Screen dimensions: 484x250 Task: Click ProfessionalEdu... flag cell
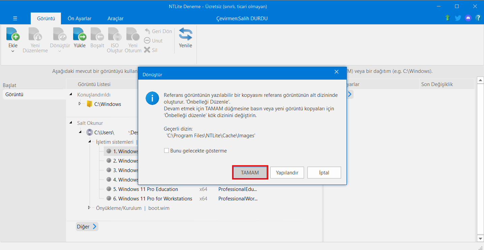pos(238,189)
